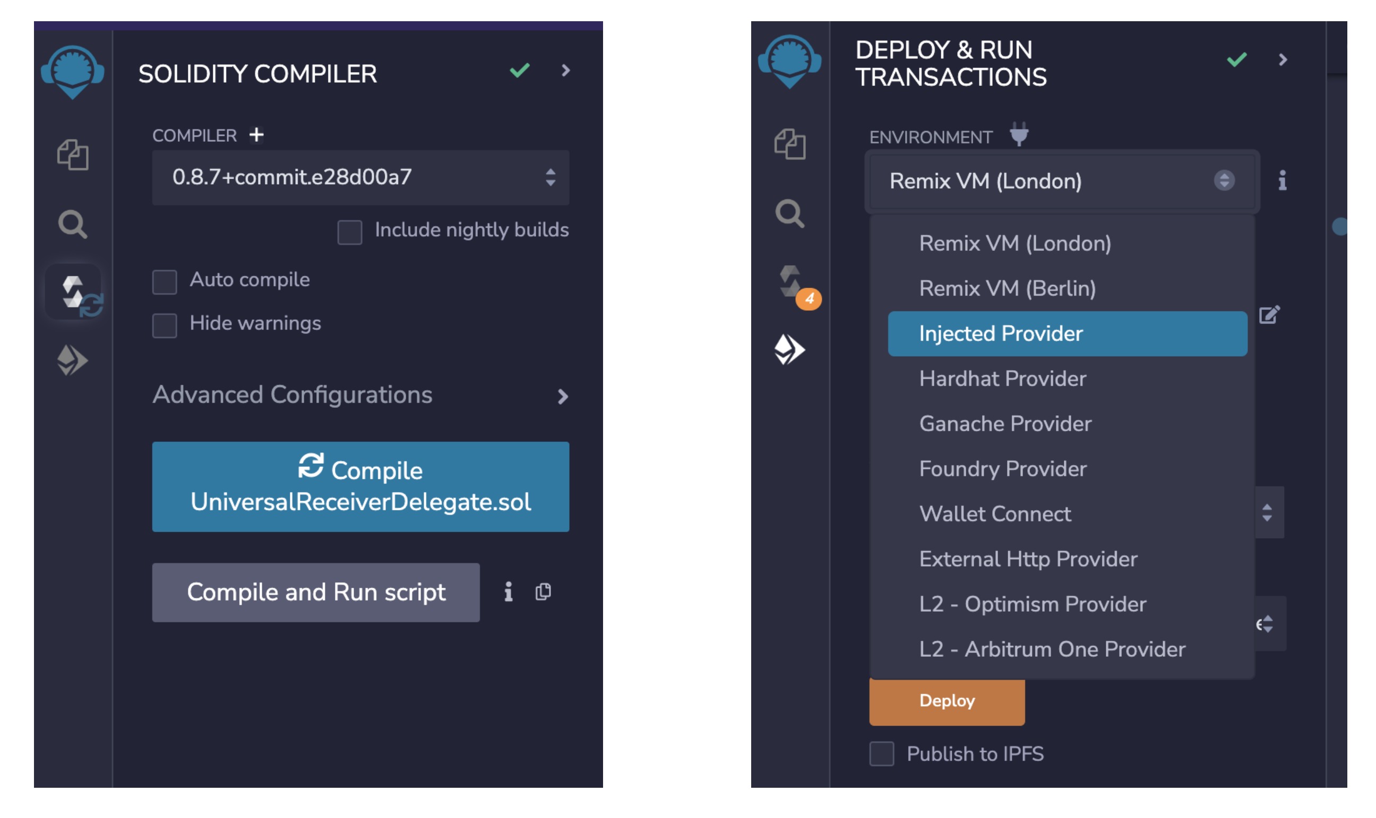
Task: Select the Search across files icon
Action: point(73,225)
